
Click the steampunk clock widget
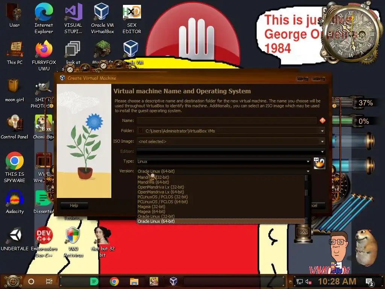(351, 34)
